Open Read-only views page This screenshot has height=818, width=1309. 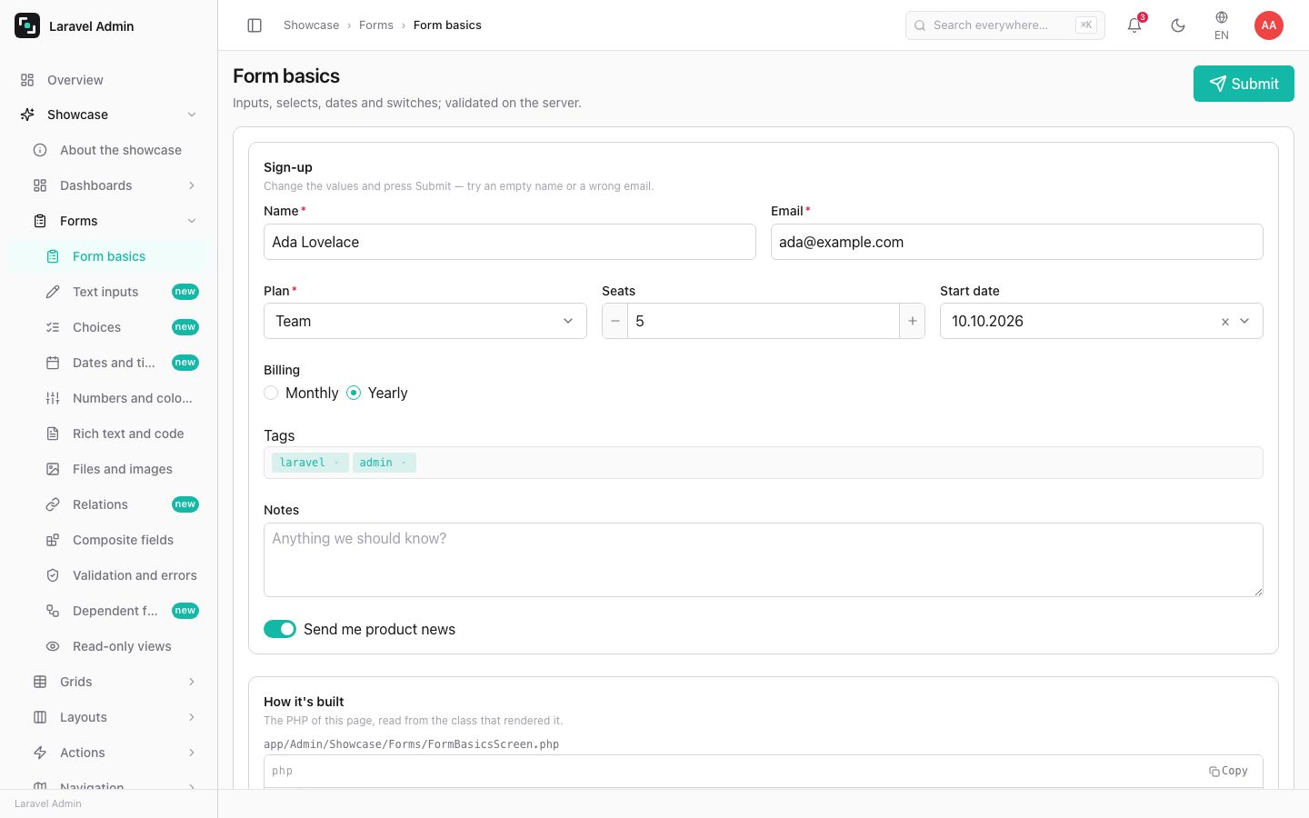109,646
